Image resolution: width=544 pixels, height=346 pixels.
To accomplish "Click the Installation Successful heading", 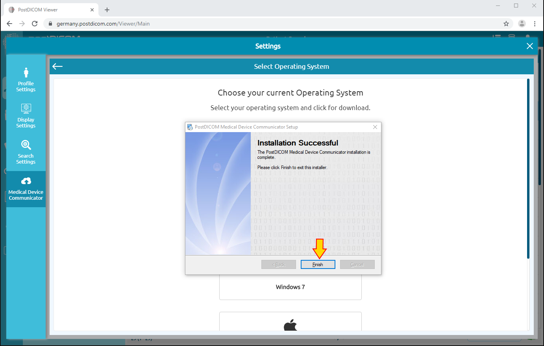I will (x=298, y=143).
